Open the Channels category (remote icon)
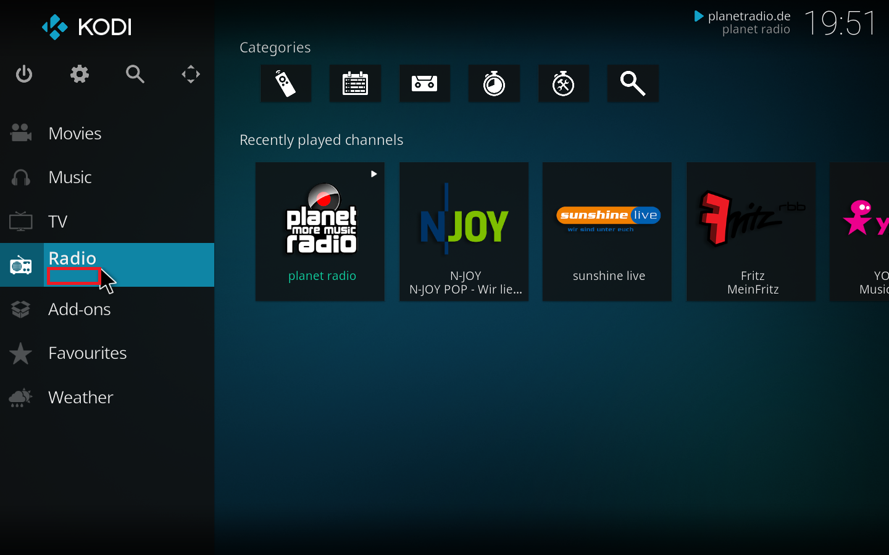Image resolution: width=889 pixels, height=555 pixels. (286, 83)
